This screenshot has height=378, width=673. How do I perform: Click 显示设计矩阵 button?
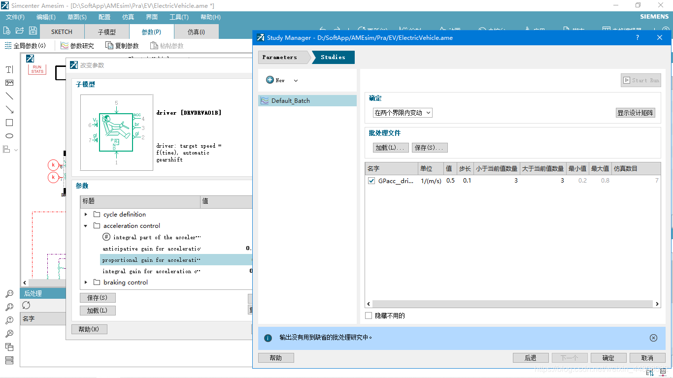[x=636, y=113]
